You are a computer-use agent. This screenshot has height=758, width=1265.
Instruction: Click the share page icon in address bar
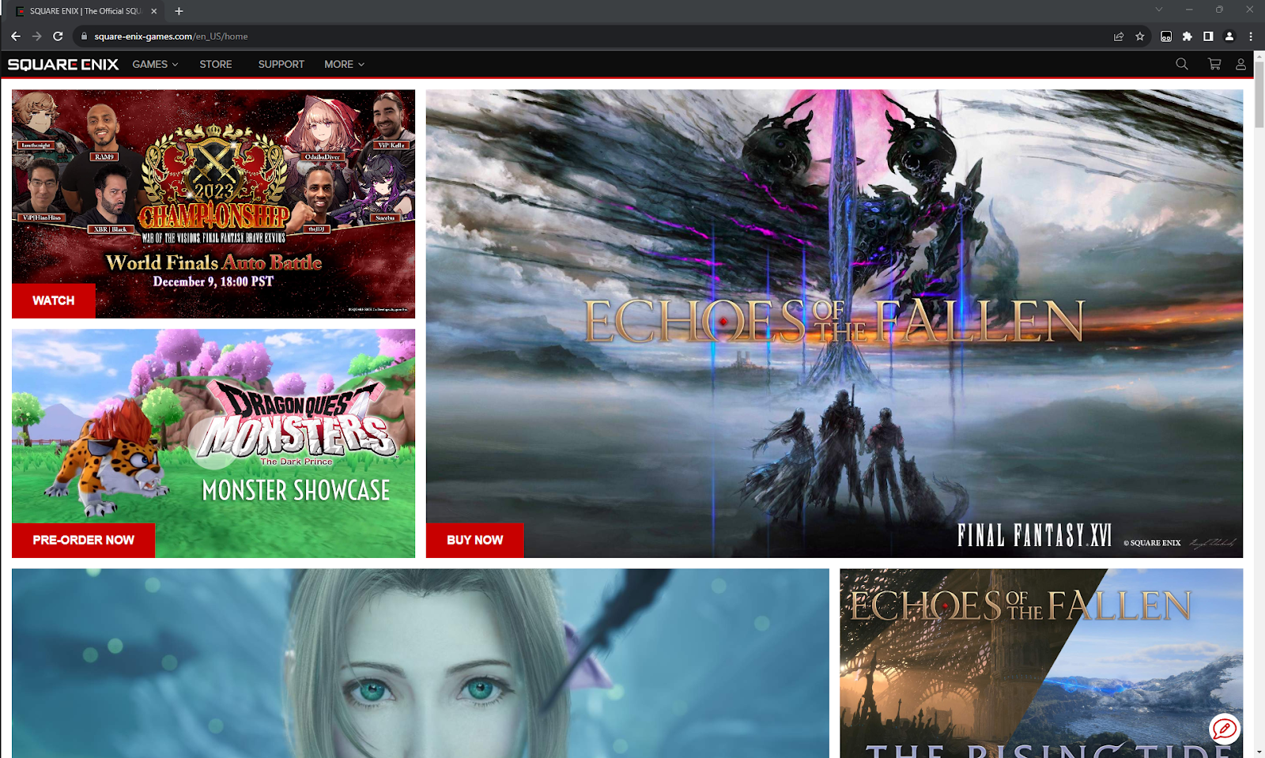(x=1119, y=36)
